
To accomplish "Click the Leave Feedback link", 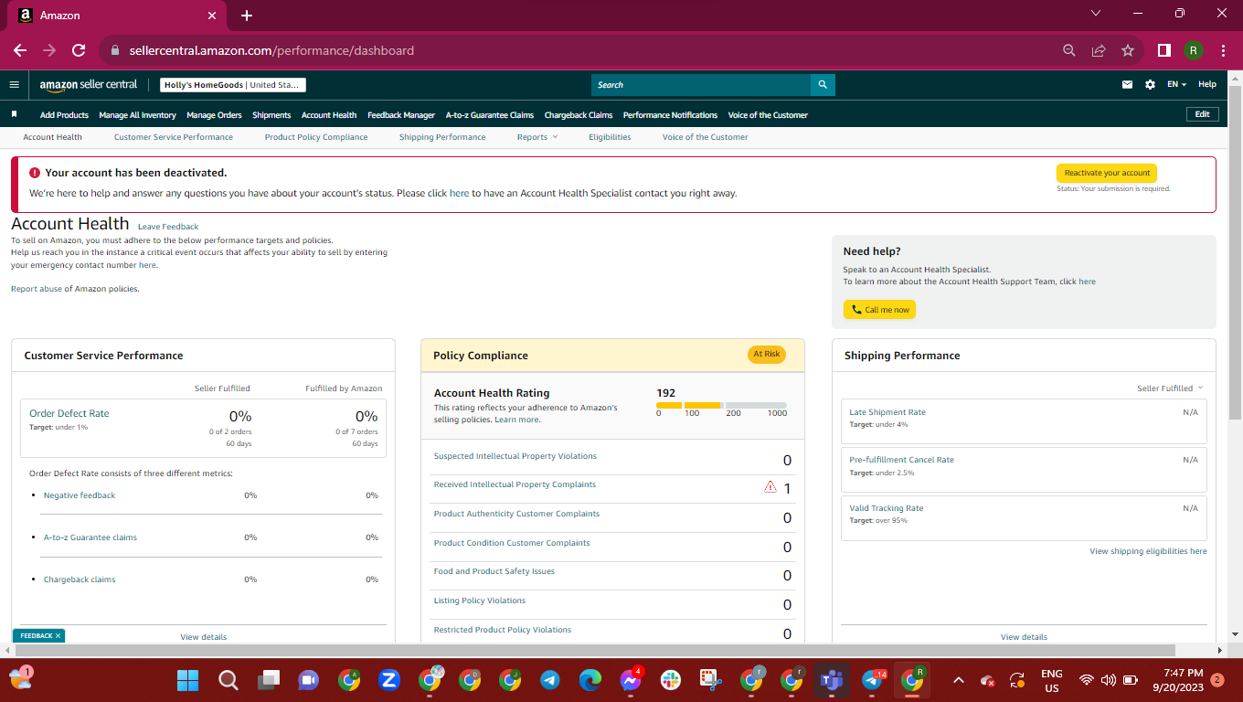I will 168,227.
